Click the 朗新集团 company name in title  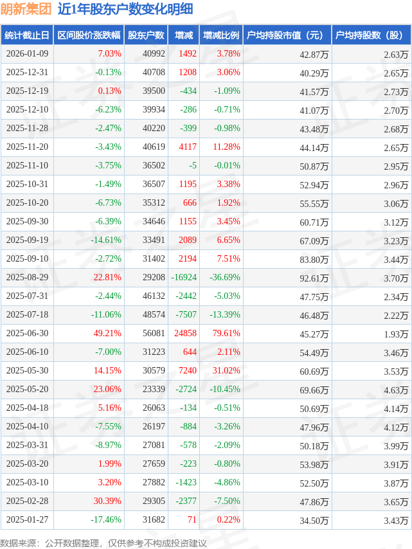[26, 9]
